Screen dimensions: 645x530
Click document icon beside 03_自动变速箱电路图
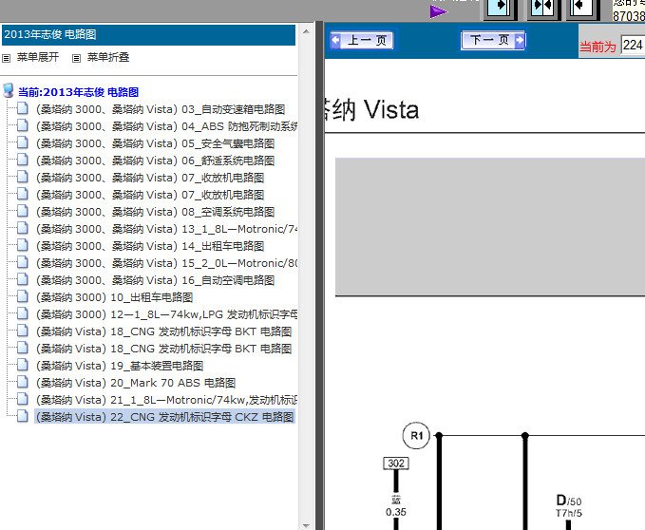[23, 108]
